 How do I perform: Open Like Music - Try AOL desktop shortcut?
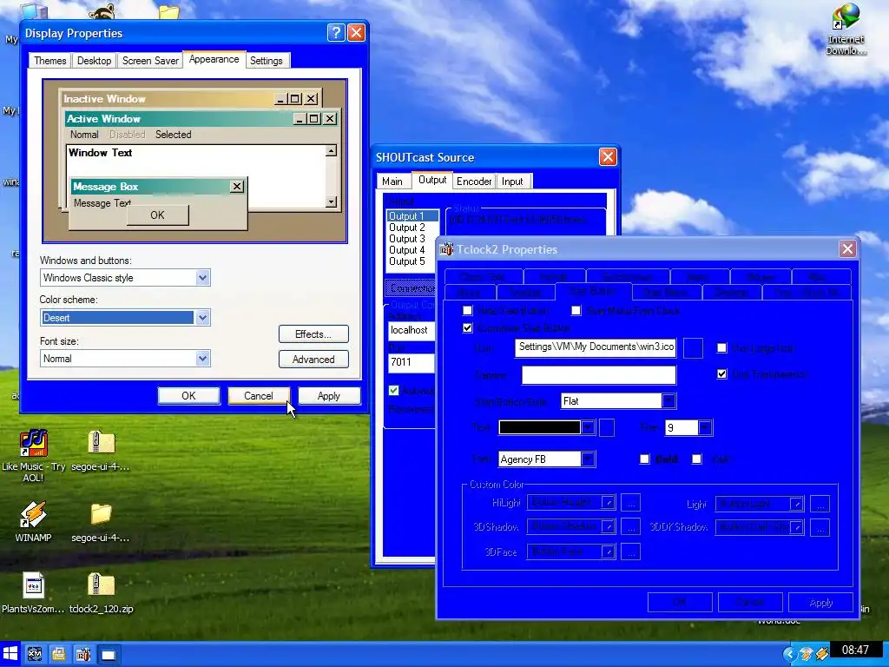tap(34, 442)
